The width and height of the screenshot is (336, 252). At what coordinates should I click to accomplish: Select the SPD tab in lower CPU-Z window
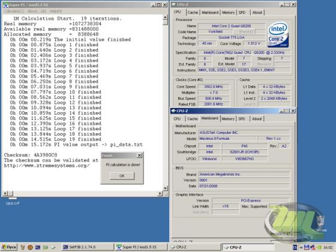point(241,119)
